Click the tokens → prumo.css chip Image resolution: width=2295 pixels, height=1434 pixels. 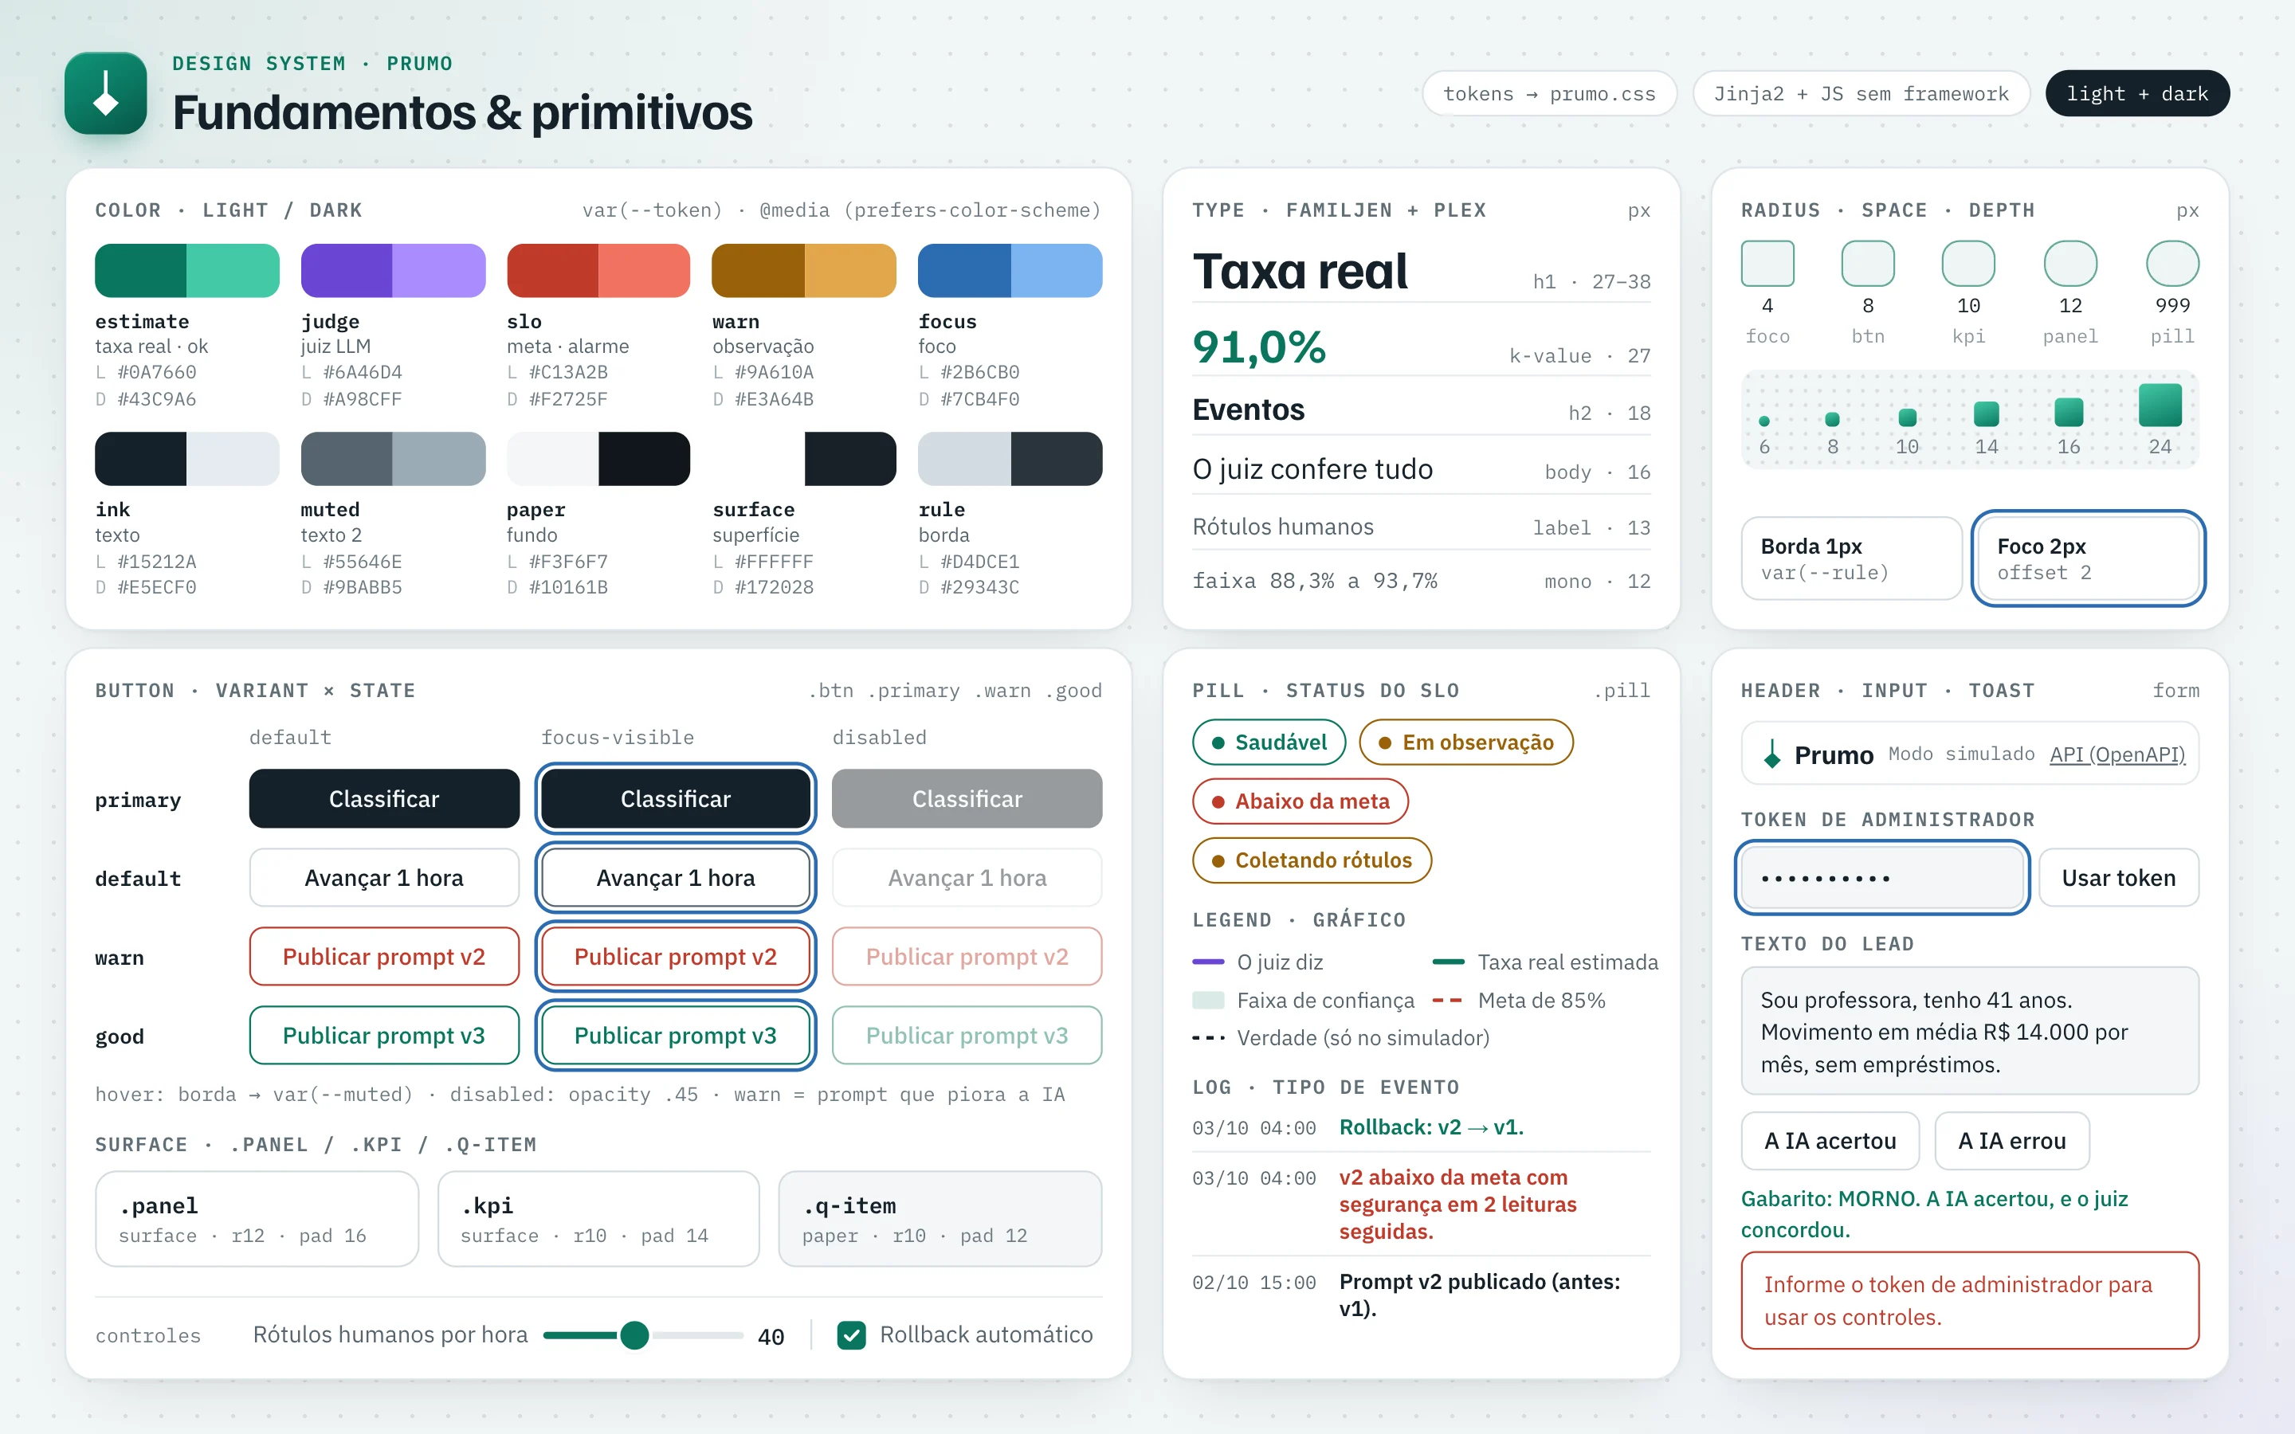pyautogui.click(x=1548, y=93)
